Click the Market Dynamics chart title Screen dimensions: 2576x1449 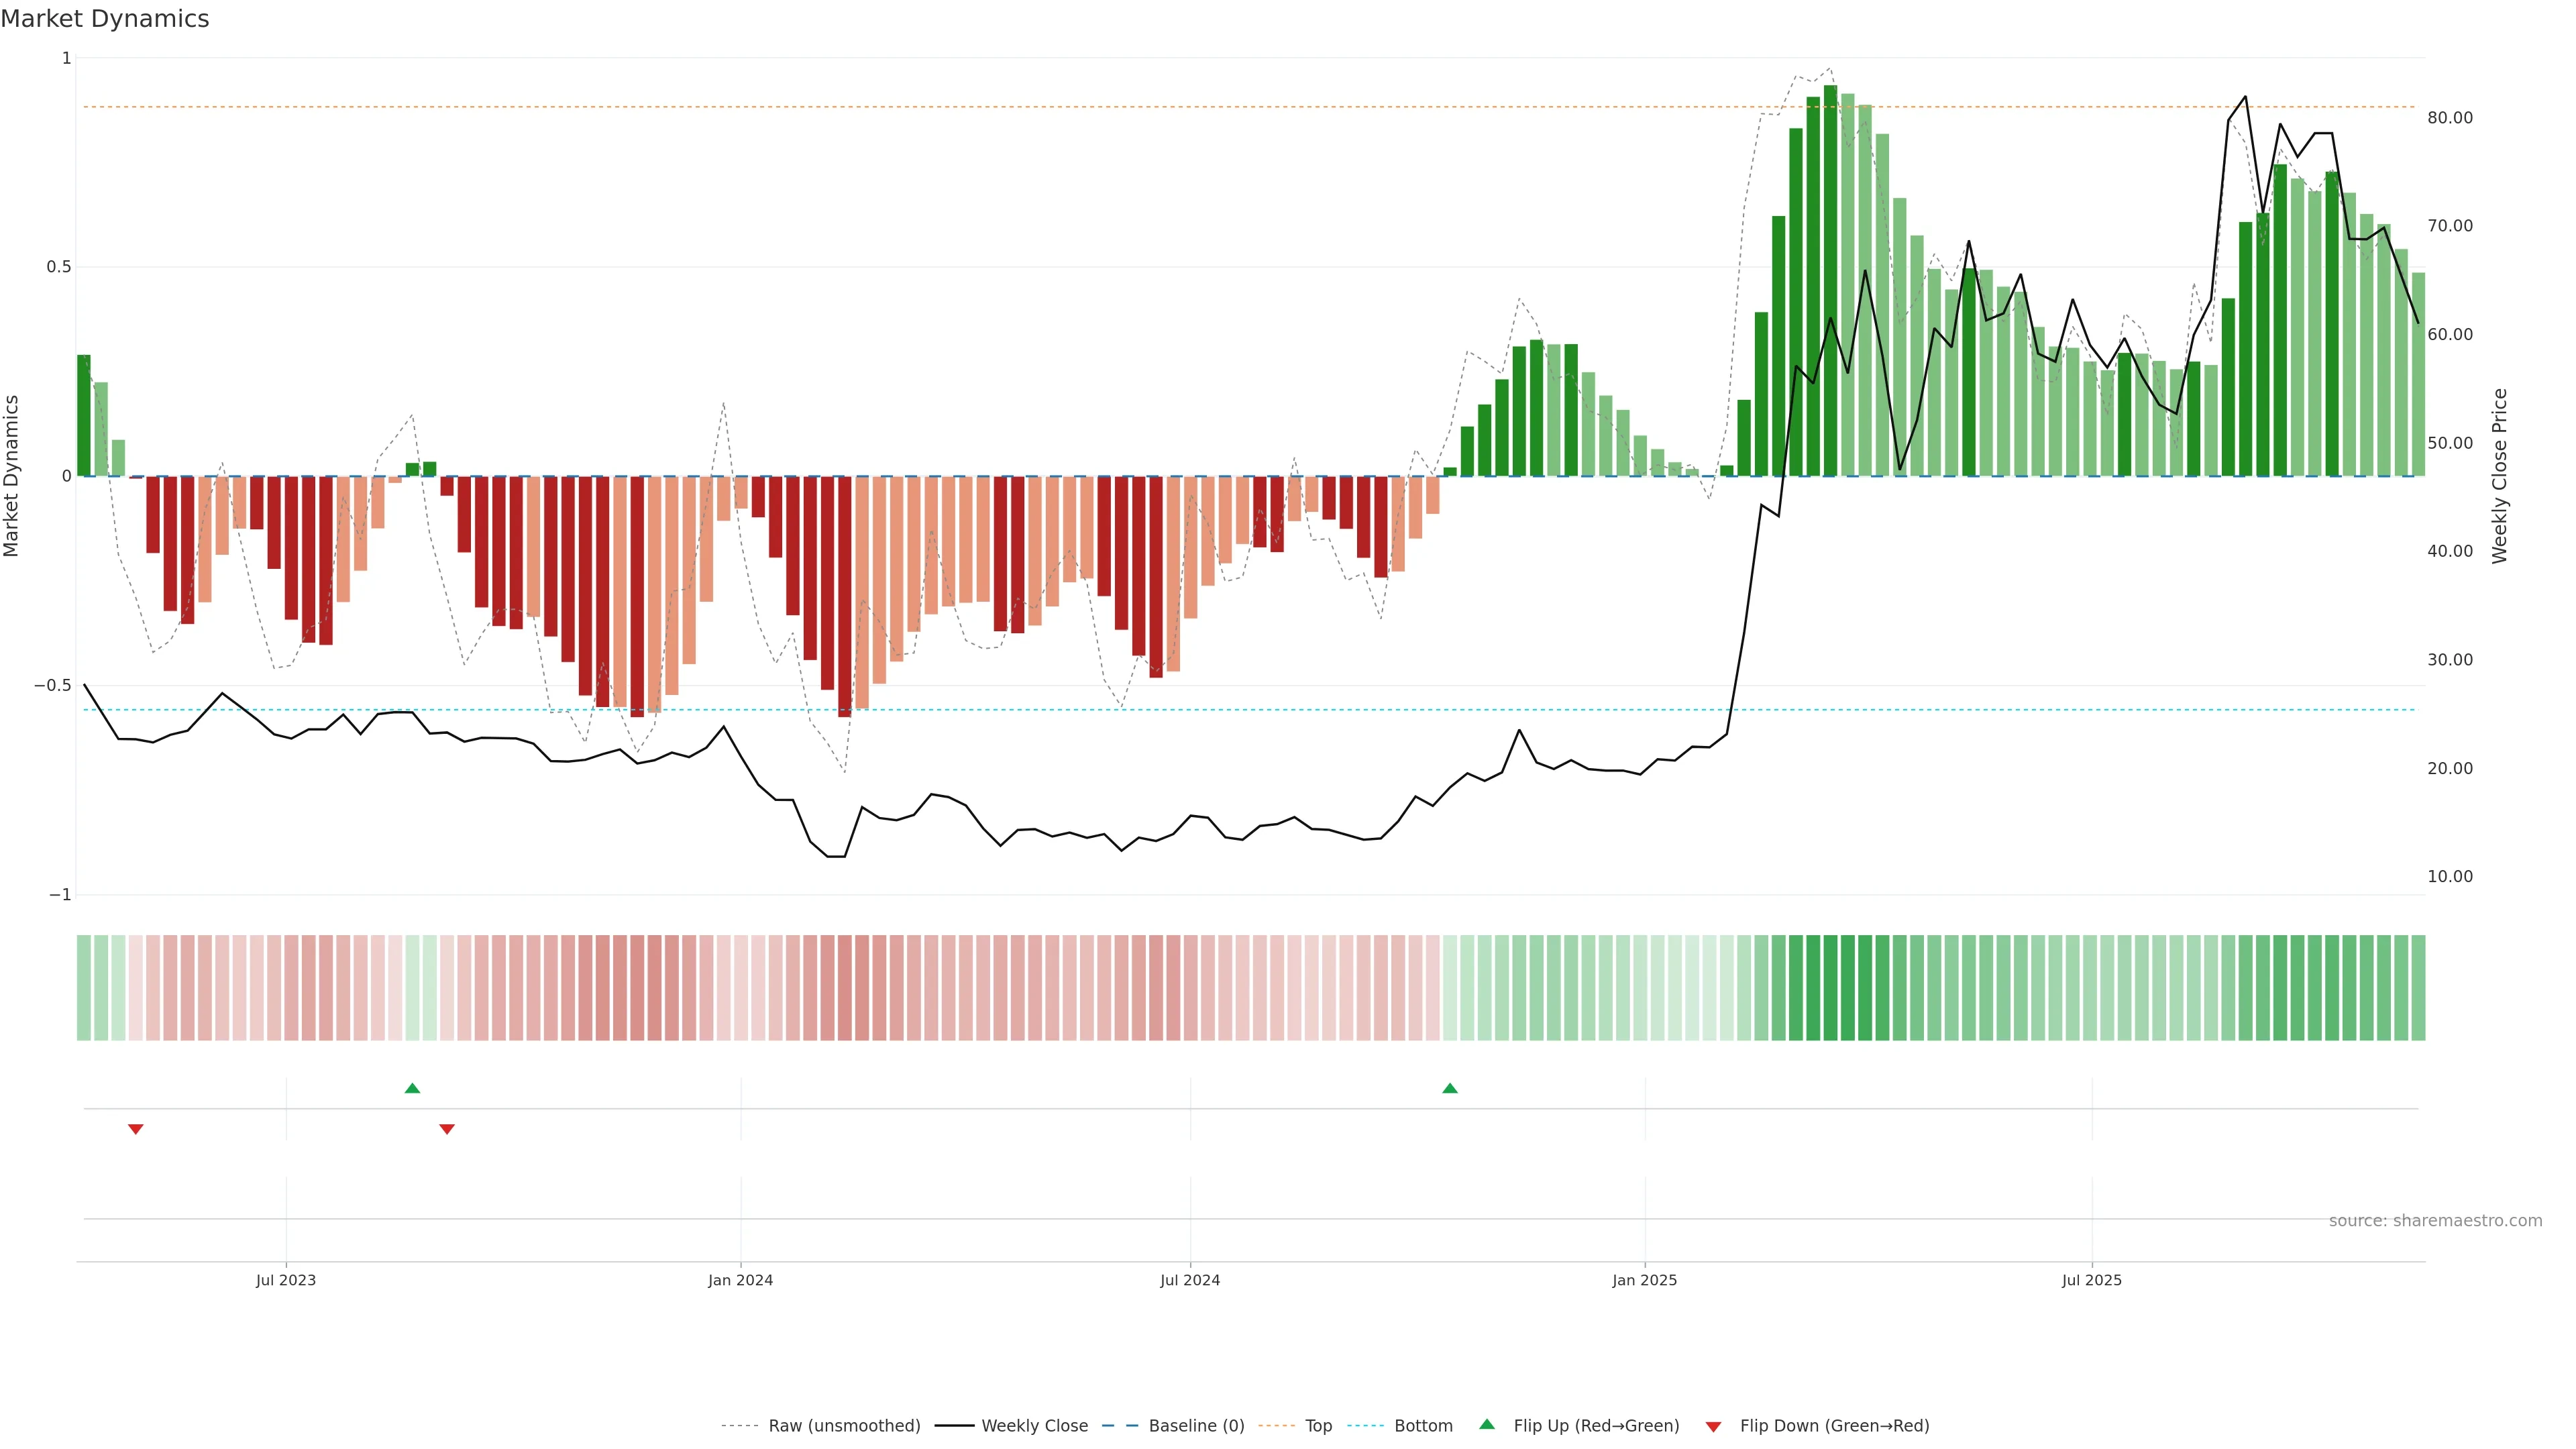(105, 19)
